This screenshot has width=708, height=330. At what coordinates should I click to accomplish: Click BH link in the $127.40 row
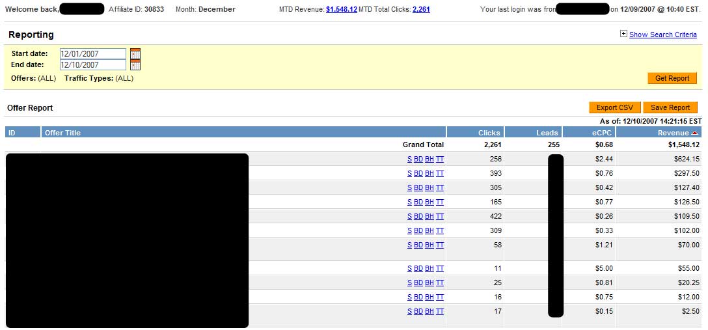429,188
